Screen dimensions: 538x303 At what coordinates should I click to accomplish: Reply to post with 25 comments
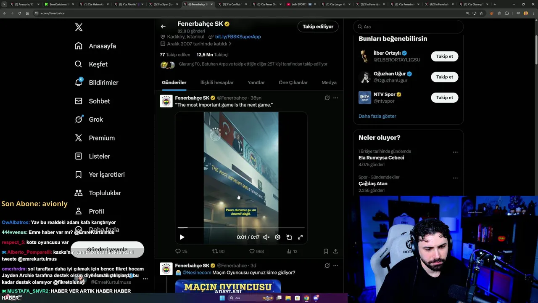pyautogui.click(x=181, y=251)
